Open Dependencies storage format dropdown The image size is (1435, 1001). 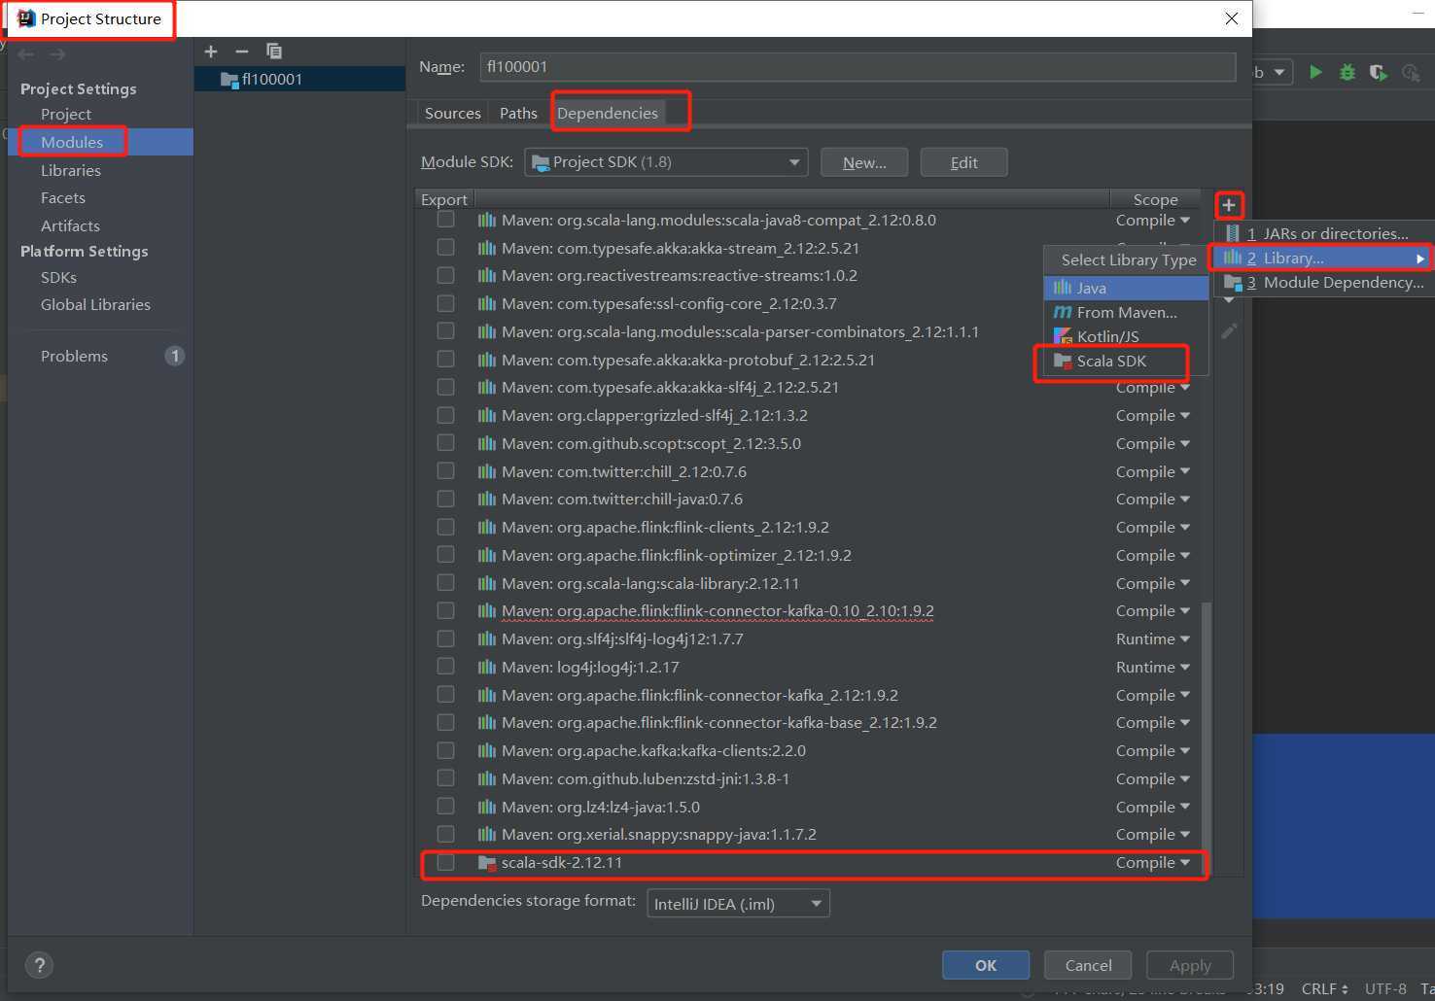tap(738, 904)
